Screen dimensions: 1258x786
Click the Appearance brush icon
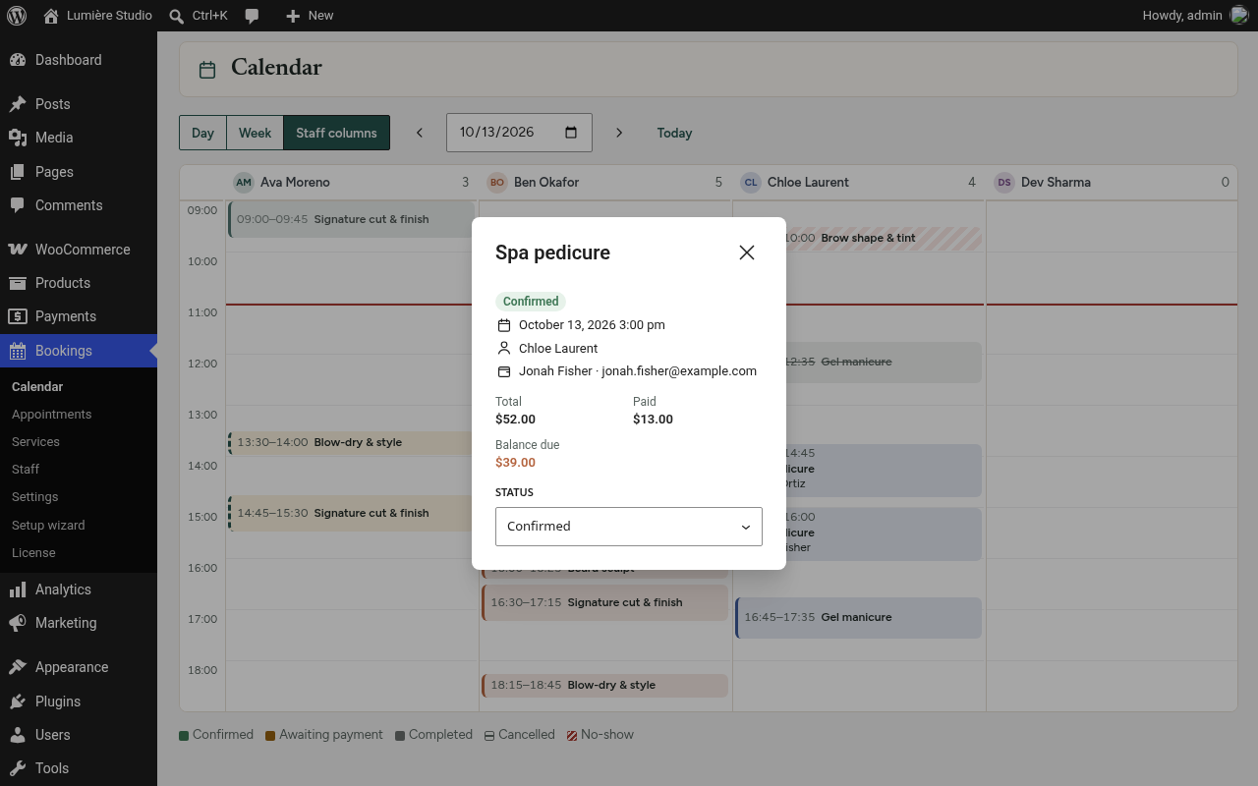click(18, 667)
